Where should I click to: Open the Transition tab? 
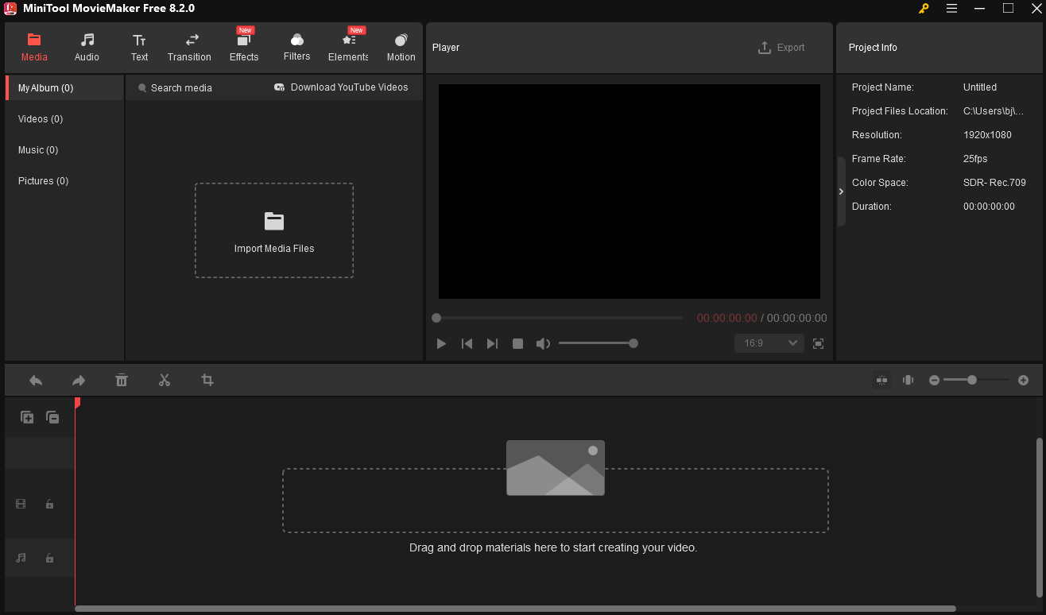click(x=189, y=48)
